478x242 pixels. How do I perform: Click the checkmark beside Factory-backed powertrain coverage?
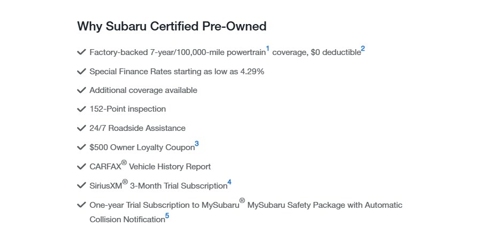click(x=81, y=52)
